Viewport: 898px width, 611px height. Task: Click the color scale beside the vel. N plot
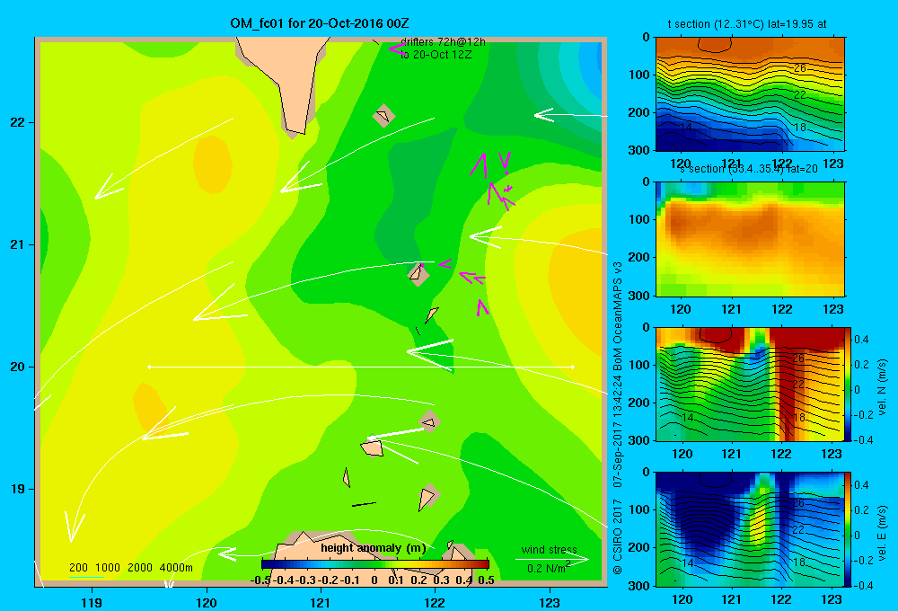[848, 384]
